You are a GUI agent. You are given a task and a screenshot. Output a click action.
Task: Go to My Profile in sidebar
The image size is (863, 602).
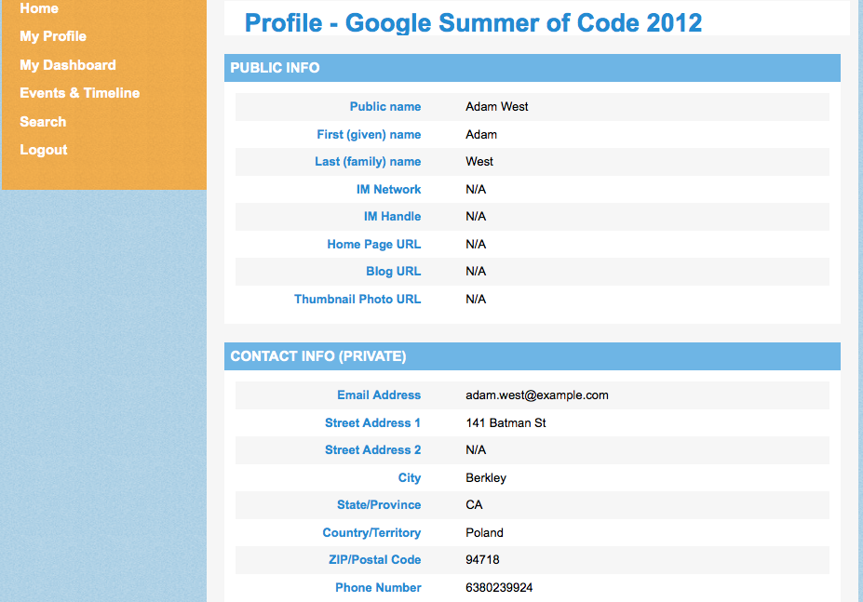tap(53, 36)
